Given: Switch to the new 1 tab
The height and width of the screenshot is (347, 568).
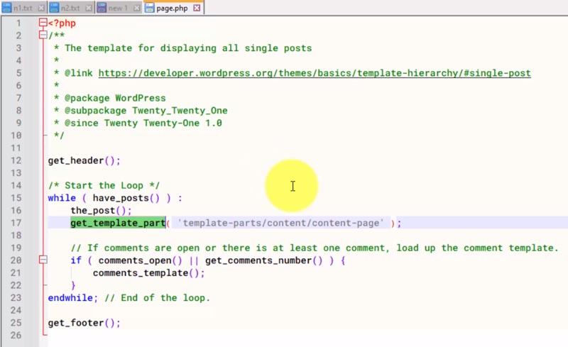Looking at the screenshot, I should coord(119,8).
